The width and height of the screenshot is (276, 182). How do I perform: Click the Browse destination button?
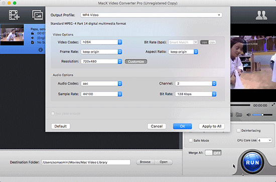[145, 162]
